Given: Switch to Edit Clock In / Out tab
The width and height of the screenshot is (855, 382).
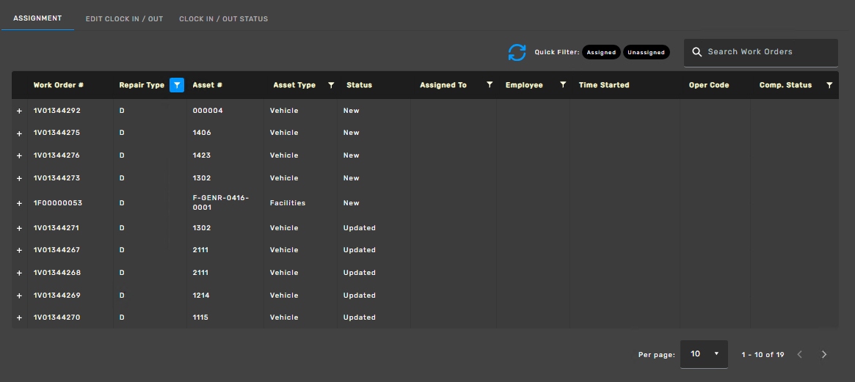Looking at the screenshot, I should coord(124,18).
